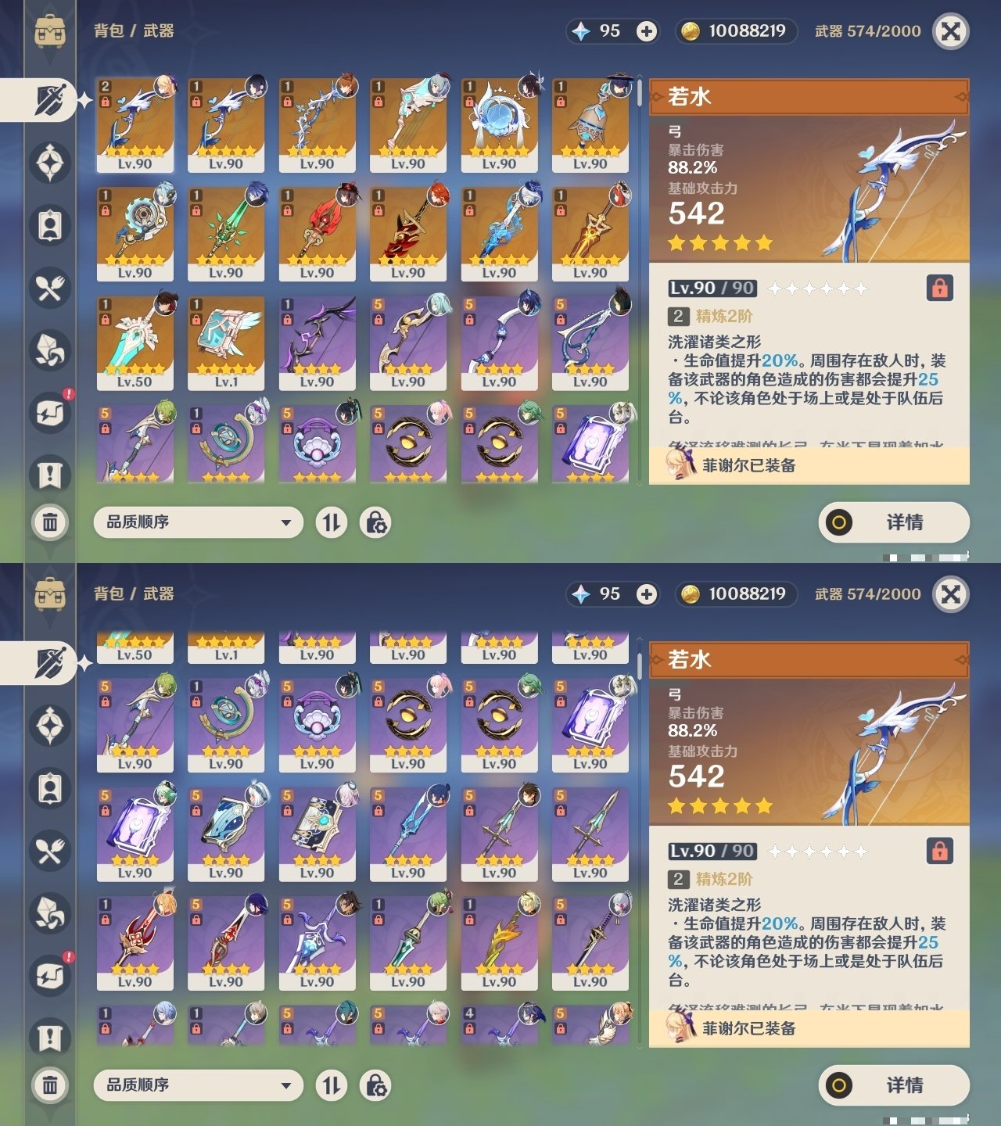This screenshot has height=1126, width=1001.
Task: Click the trash can icon in the upper sidebar
Action: pyautogui.click(x=50, y=522)
